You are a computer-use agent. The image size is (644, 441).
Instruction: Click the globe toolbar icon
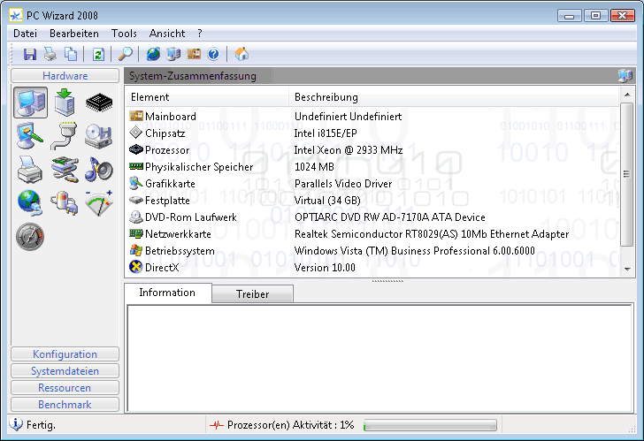(x=153, y=54)
